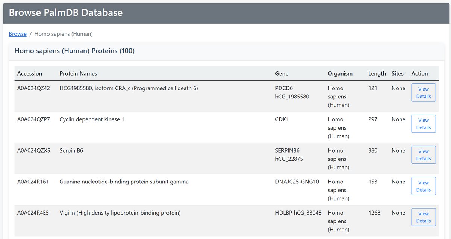This screenshot has width=451, height=239.
Task: Click the Browse breadcrumb link
Action: 18,34
